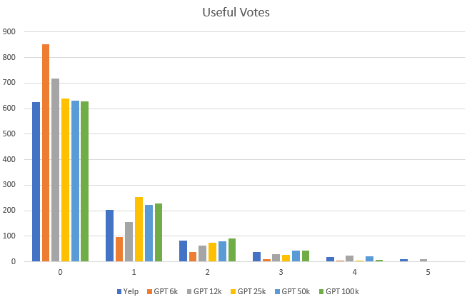Select the orange GPT 6k legend swatch

149,291
